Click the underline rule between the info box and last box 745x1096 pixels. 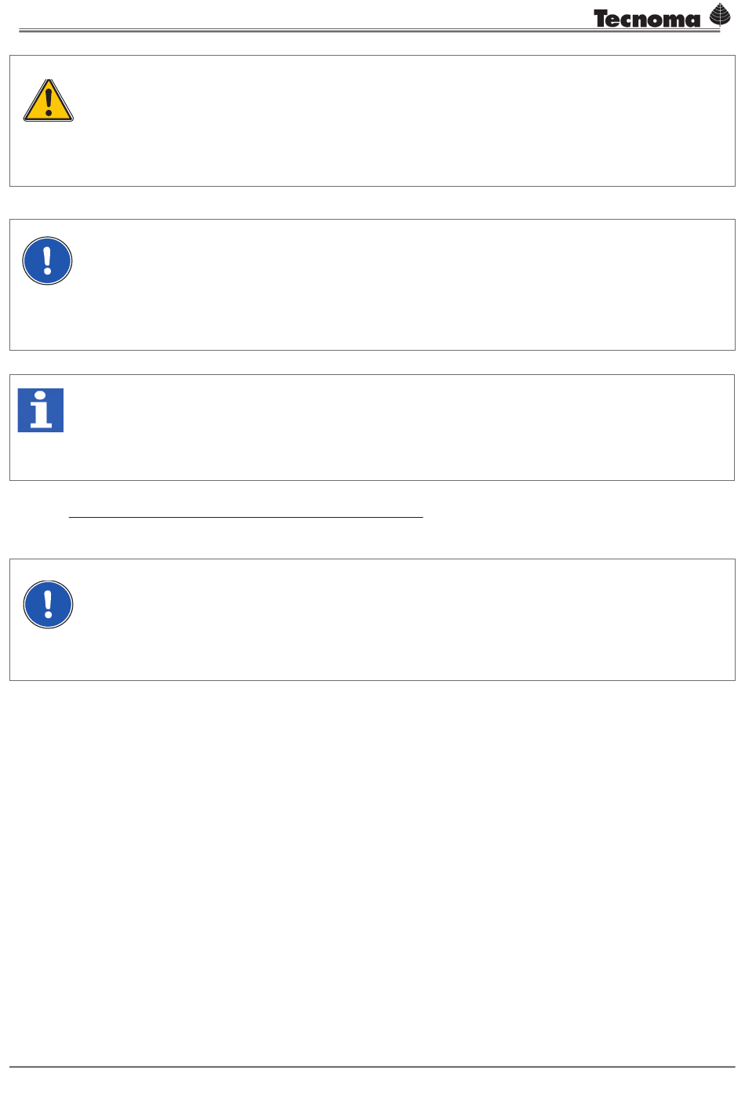click(x=245, y=518)
